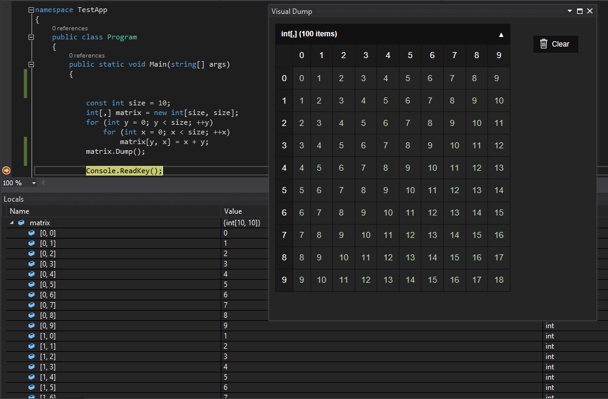Click the Program class name in the code
The height and width of the screenshot is (399, 608).
(x=122, y=37)
